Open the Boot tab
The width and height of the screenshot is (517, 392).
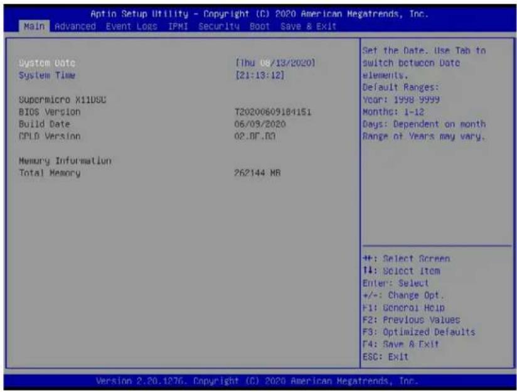[x=260, y=26]
